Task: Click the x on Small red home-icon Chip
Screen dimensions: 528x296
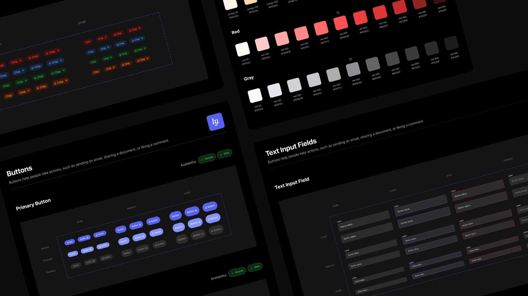Action: pos(139,28)
